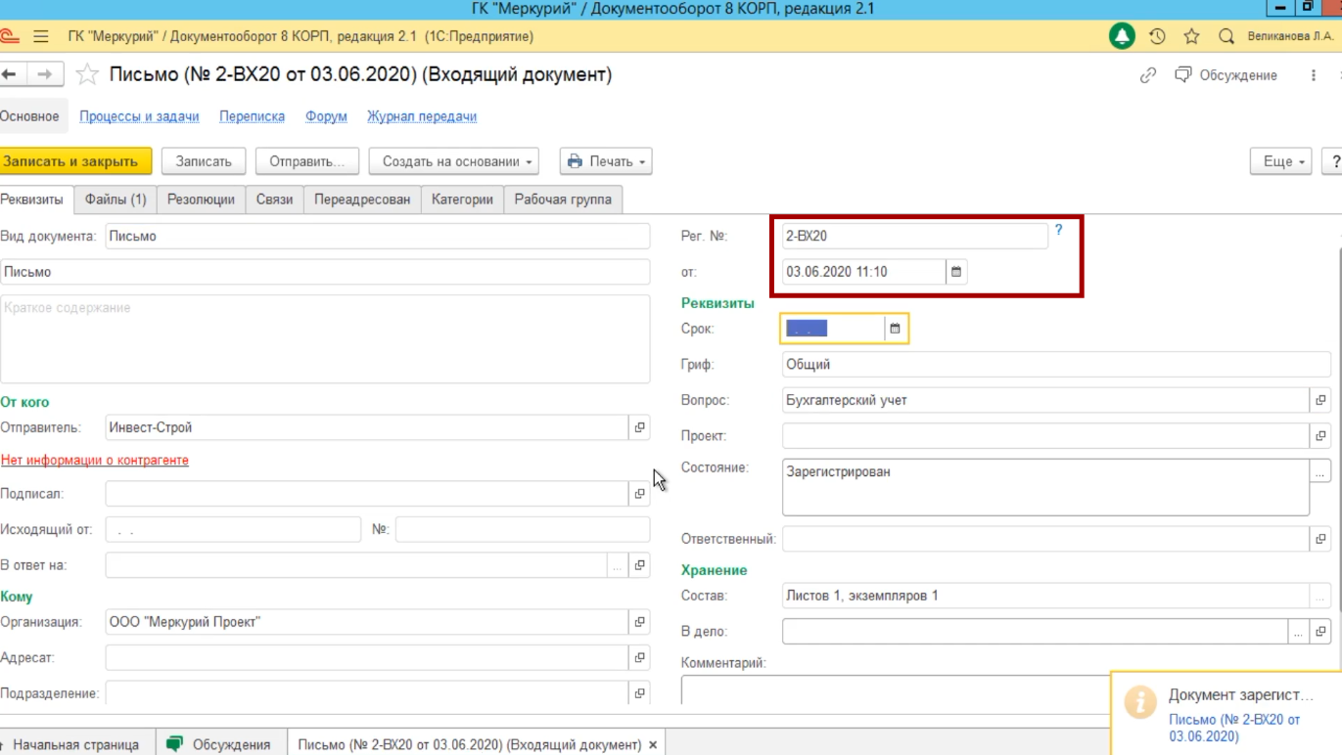Open calendar picker for Срок field
The image size is (1342, 755).
pyautogui.click(x=895, y=329)
